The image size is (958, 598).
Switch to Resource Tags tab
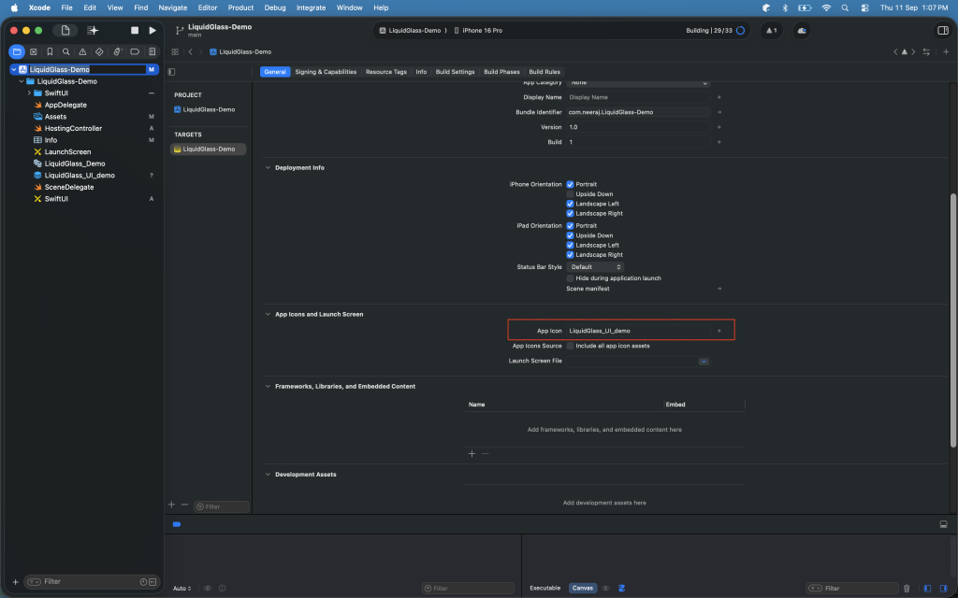386,72
